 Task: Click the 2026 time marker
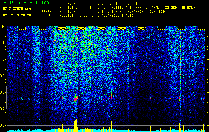click(122, 28)
